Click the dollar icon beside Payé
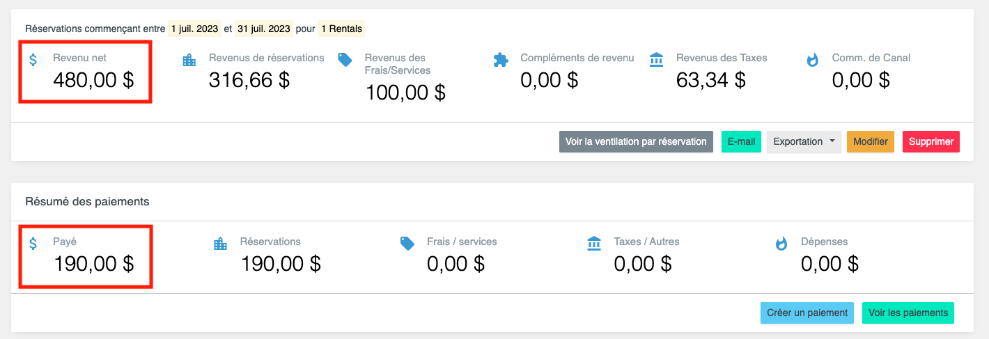This screenshot has width=989, height=339. [x=33, y=244]
